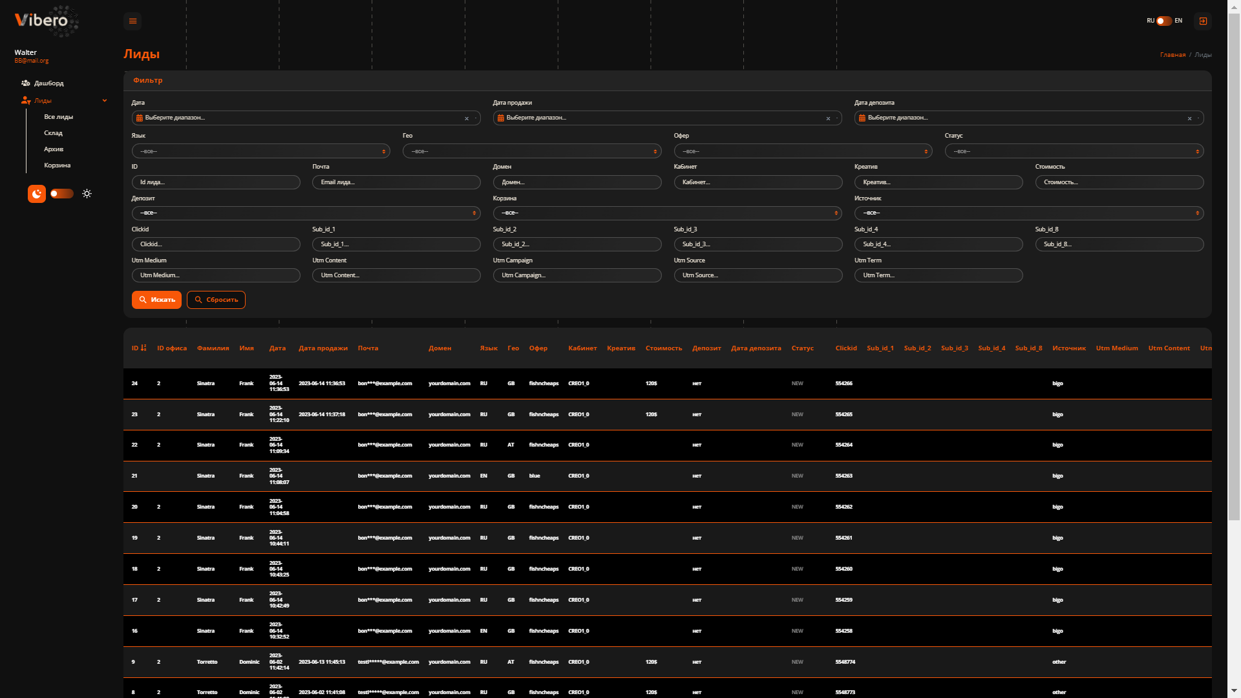Open the Источник dropdown
Screen dimensions: 1241x698
pos(1029,213)
